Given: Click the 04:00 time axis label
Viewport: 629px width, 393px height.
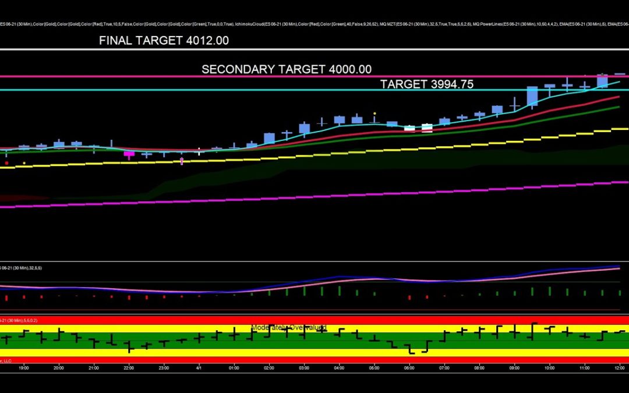Looking at the screenshot, I should tap(339, 368).
